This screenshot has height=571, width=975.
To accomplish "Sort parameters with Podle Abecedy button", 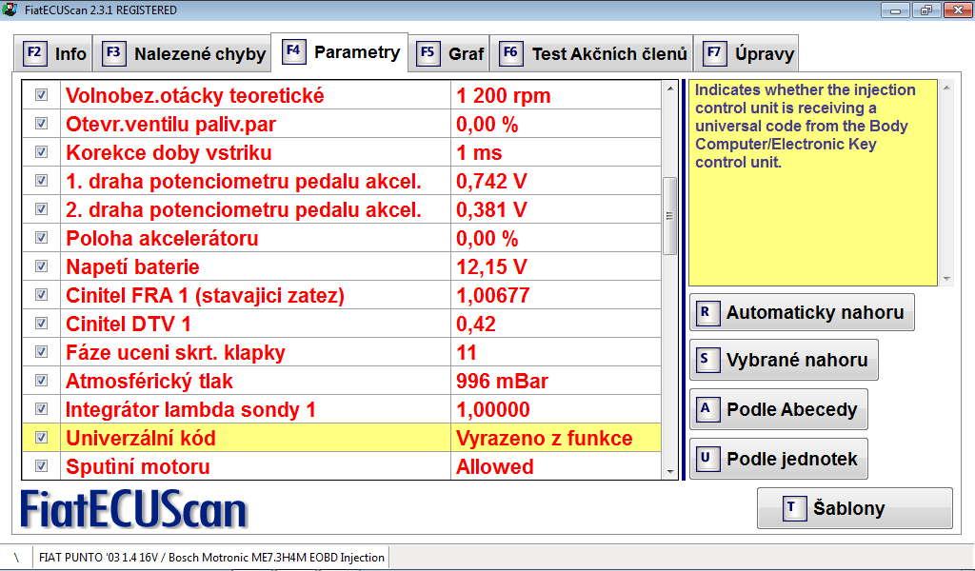I will pyautogui.click(x=790, y=410).
